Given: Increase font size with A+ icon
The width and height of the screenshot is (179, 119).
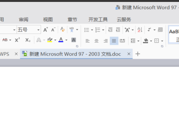Looking at the screenshot, I should pos(46,30).
